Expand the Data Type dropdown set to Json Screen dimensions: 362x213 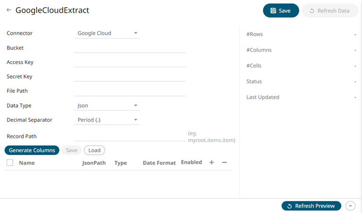[107, 106]
